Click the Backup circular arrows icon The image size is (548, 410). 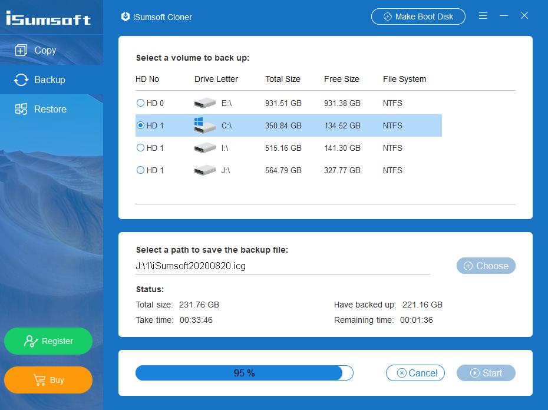coord(21,80)
